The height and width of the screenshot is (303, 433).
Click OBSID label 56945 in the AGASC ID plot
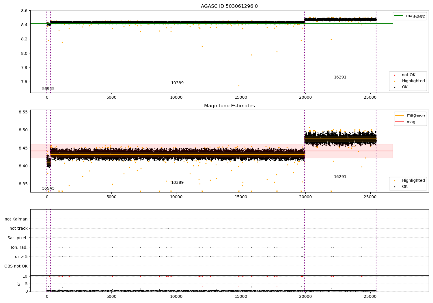(48, 89)
